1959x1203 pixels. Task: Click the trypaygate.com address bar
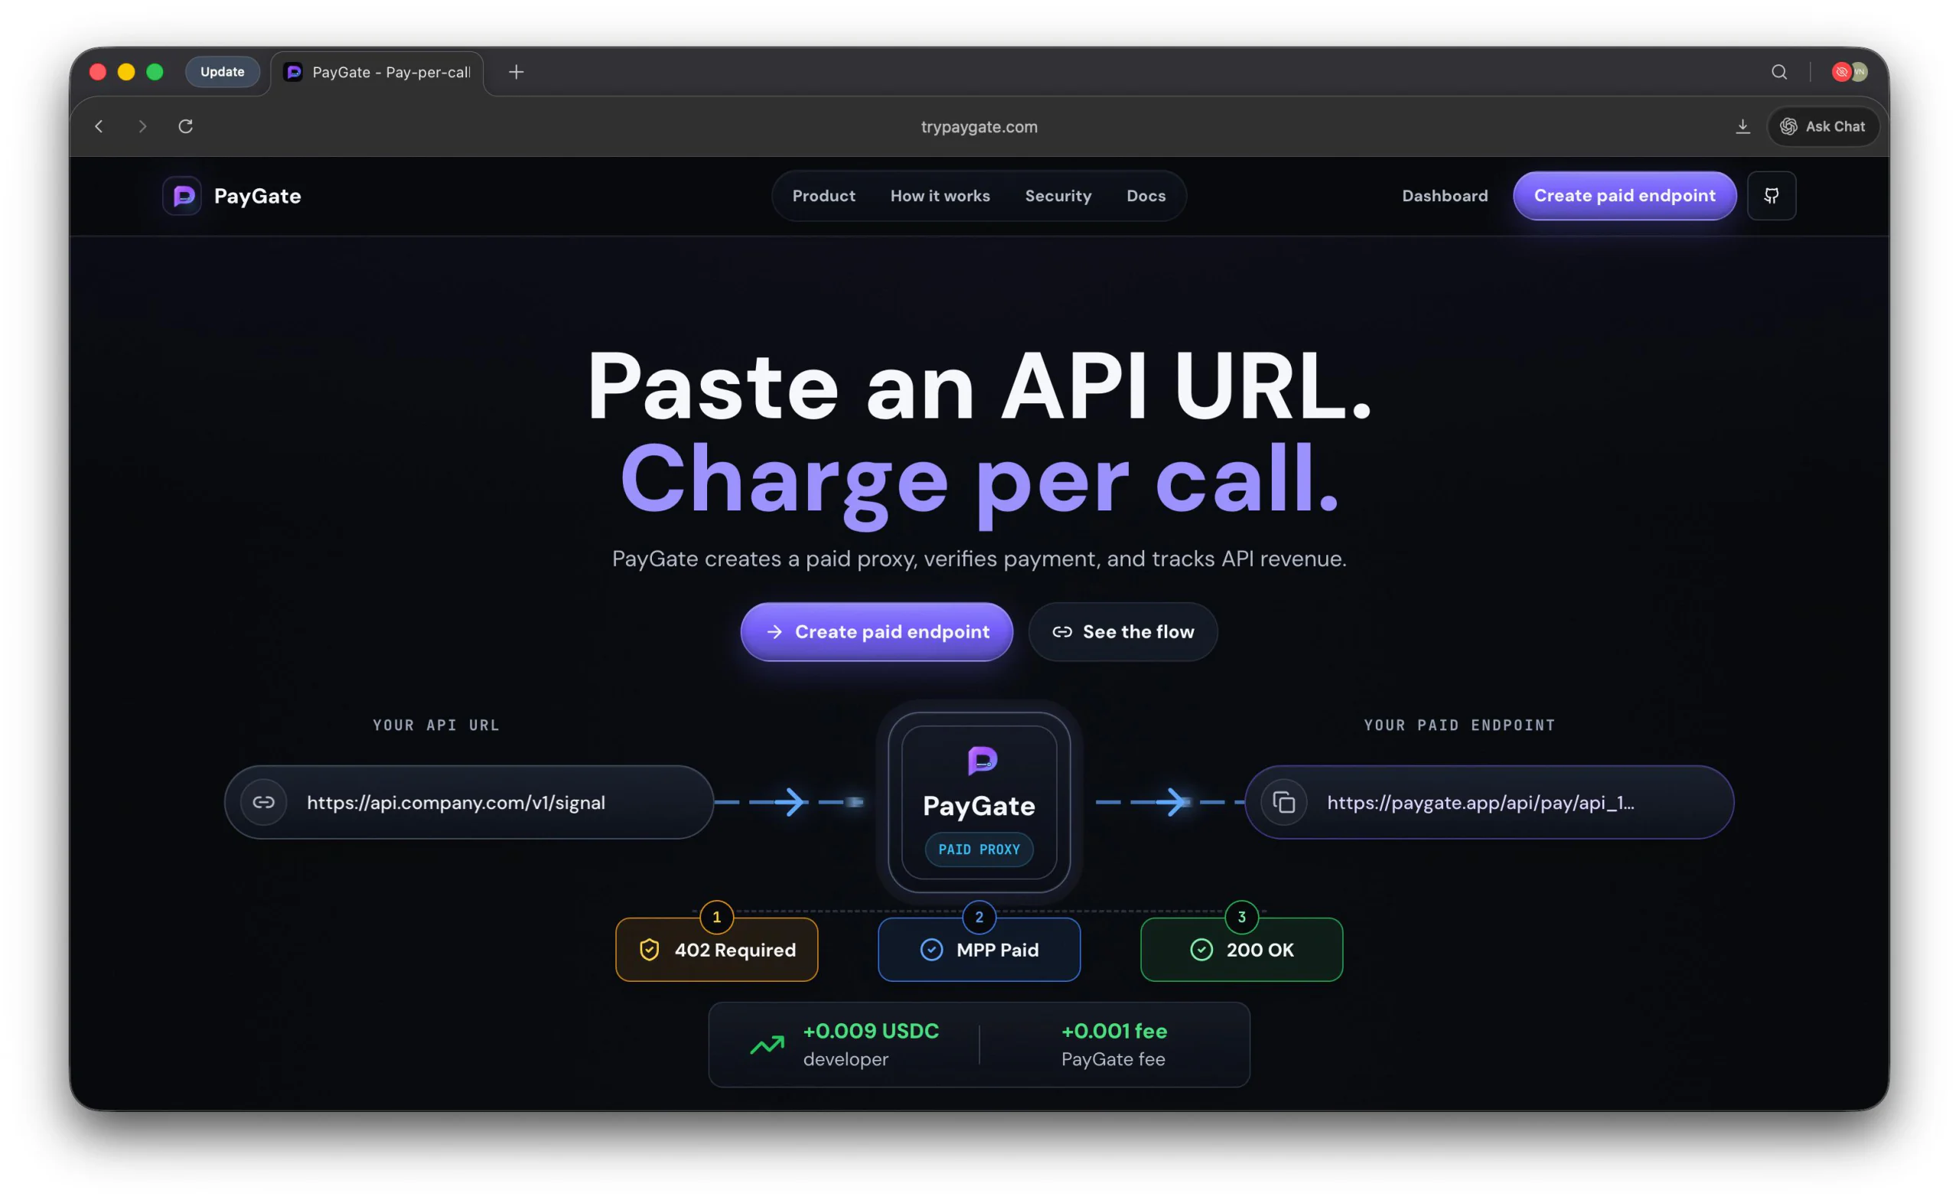coord(979,126)
